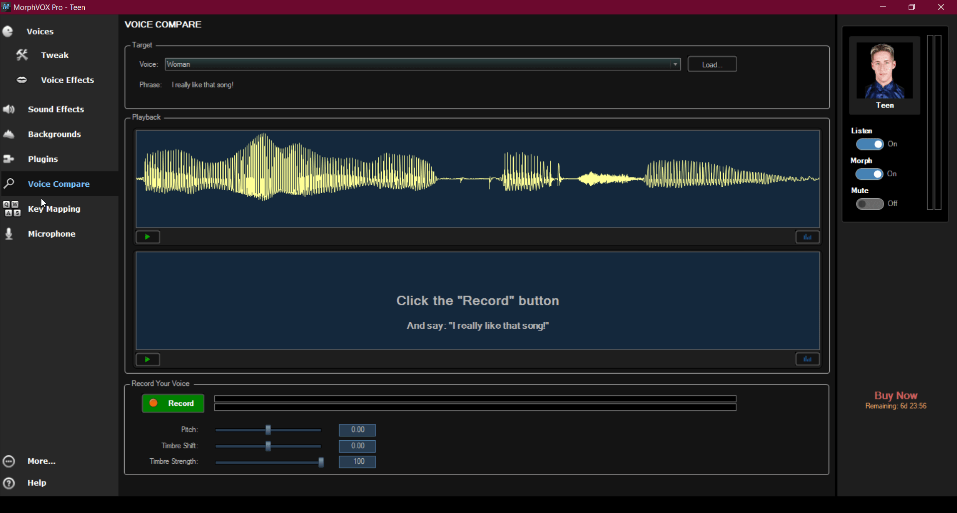Toggle the Morph switch off
The image size is (957, 513).
point(870,174)
